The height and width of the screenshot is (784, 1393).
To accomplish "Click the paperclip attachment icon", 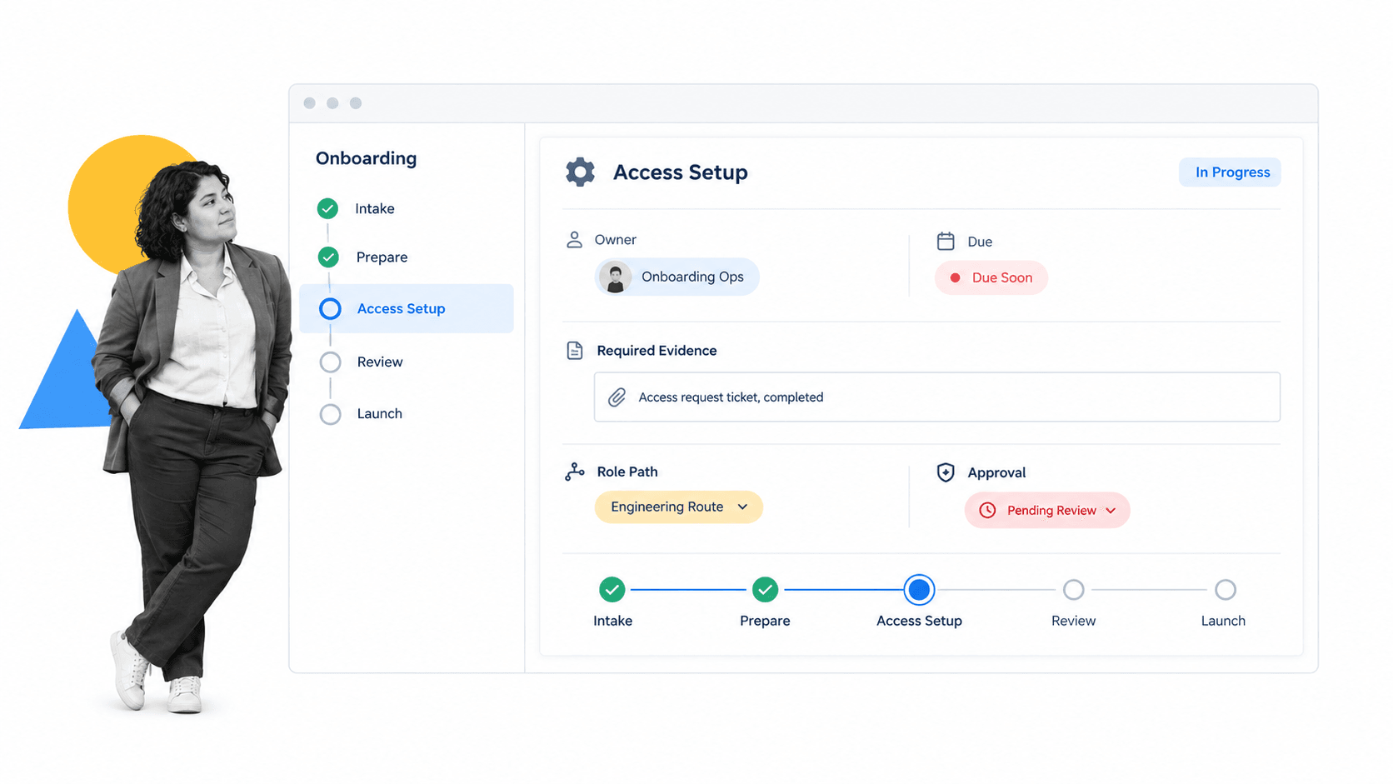I will (x=617, y=397).
